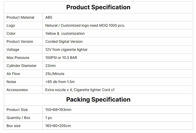
Task: Click the <85 db noise value
Action: pos(60,82)
